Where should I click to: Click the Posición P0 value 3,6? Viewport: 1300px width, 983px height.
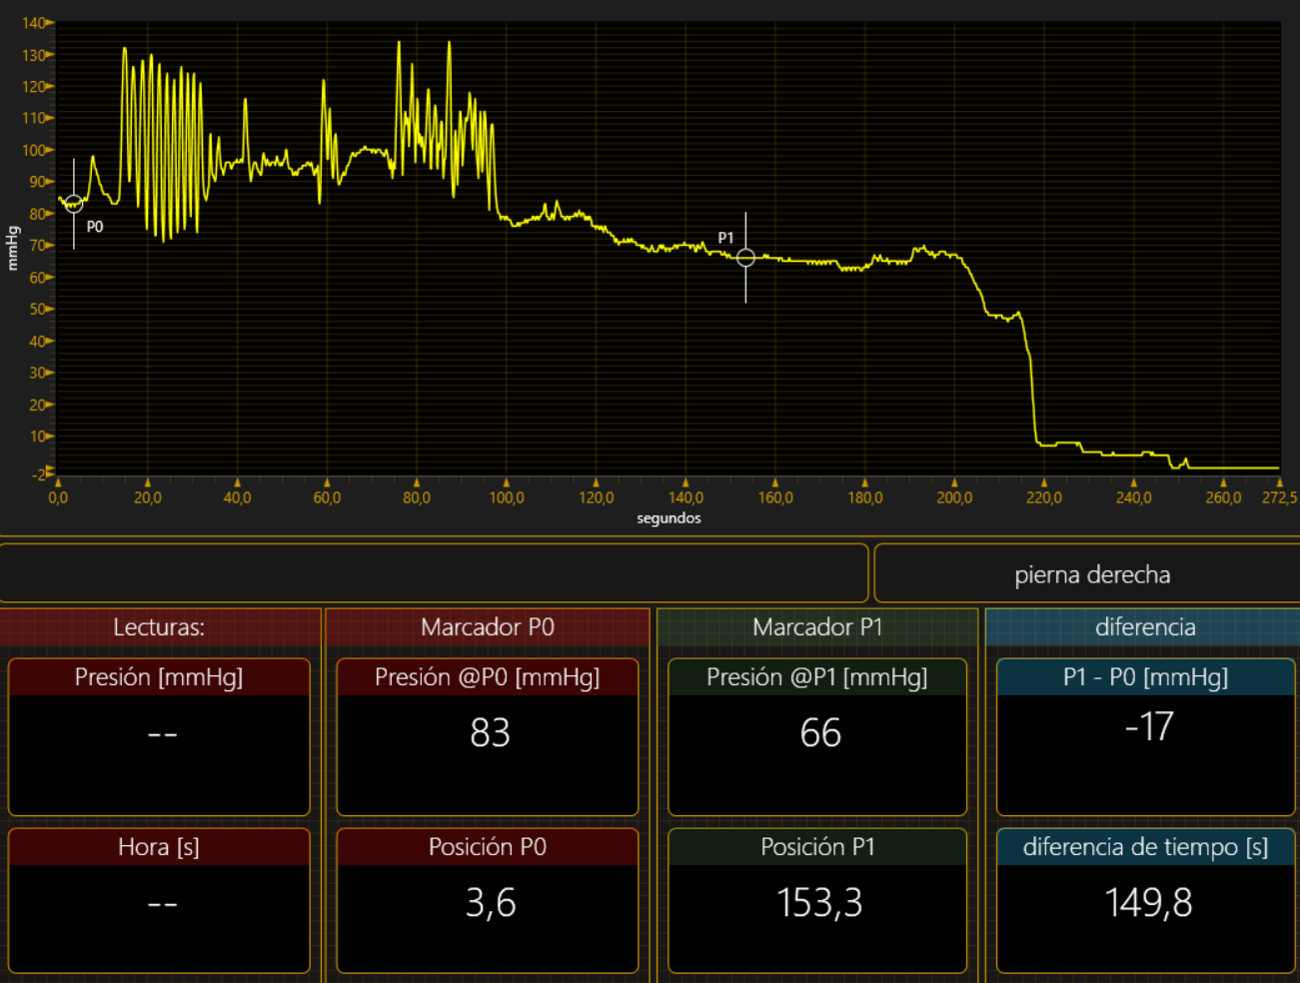pyautogui.click(x=490, y=903)
